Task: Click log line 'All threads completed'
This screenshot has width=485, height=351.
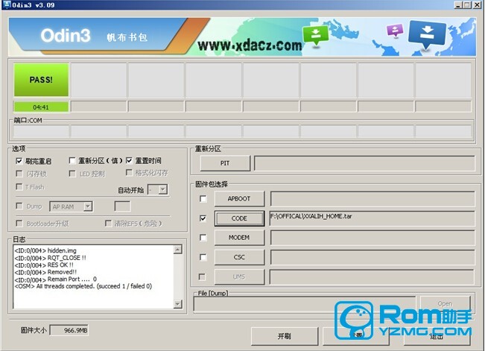Action: tap(83, 286)
